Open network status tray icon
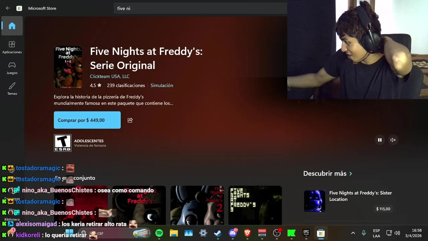Screen dimensions: 428x241 point(389,233)
